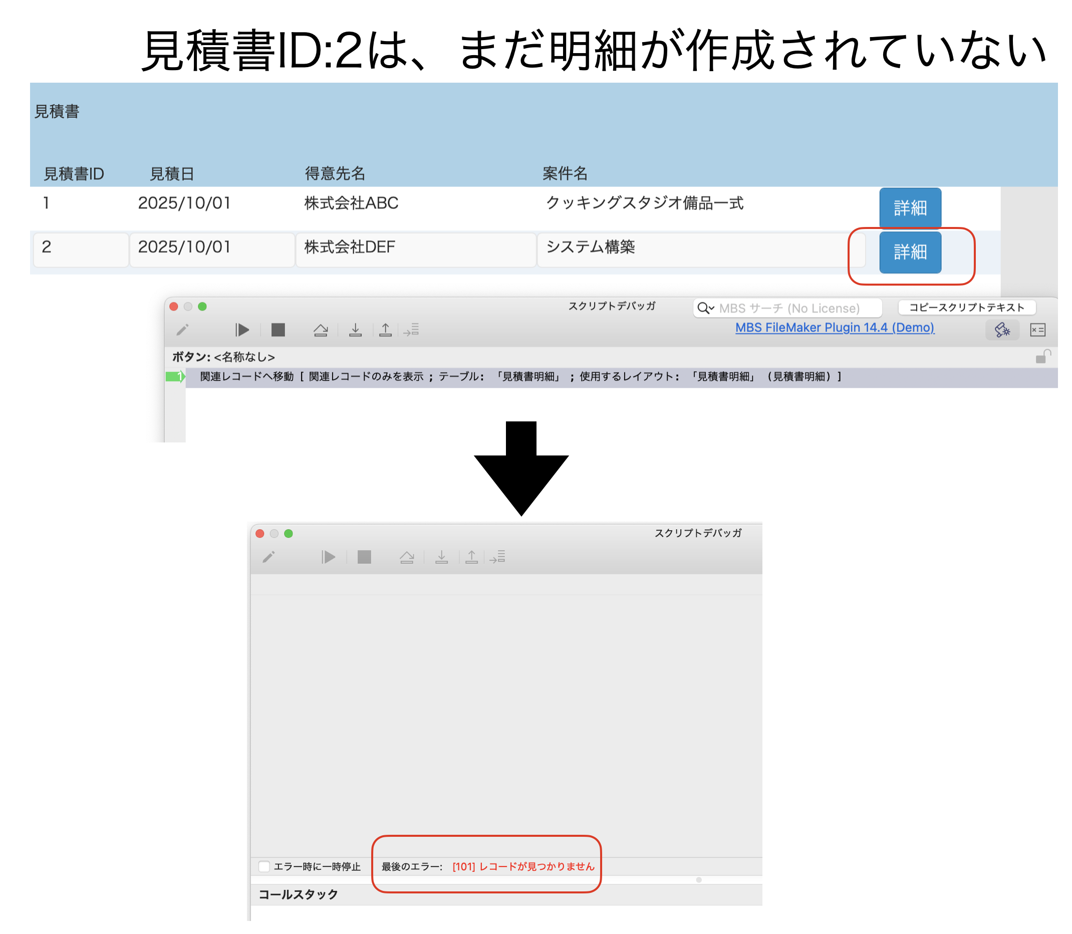The width and height of the screenshot is (1072, 934).
Task: Click the Step Into down-arrow icon
Action: [x=356, y=329]
